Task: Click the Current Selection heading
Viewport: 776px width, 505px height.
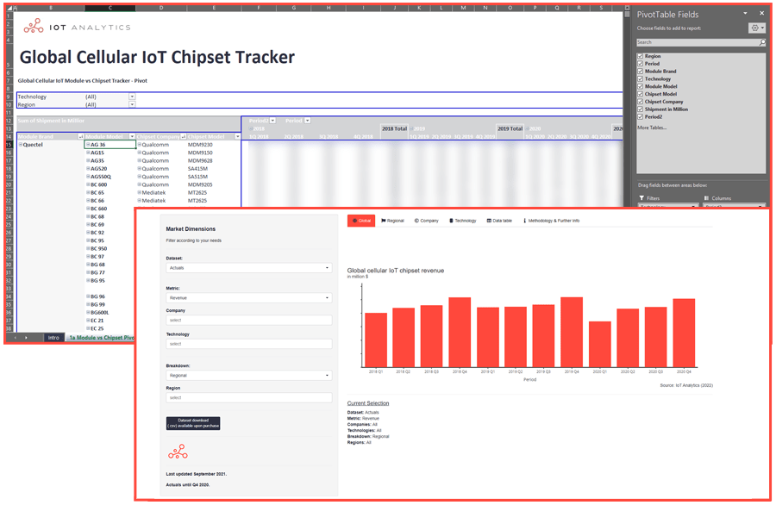Action: pyautogui.click(x=368, y=403)
